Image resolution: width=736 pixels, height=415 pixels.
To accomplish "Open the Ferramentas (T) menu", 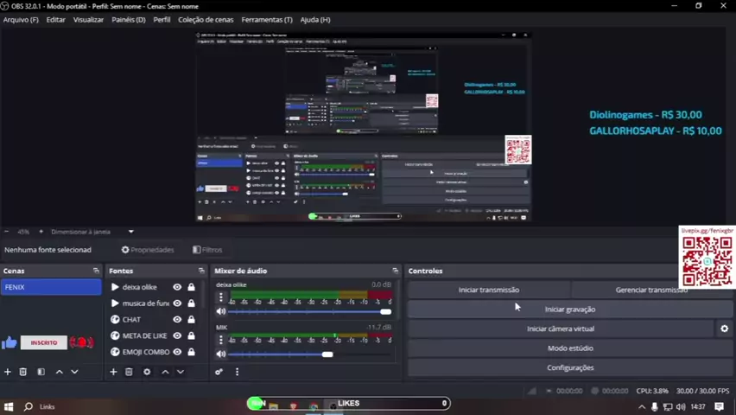I will pyautogui.click(x=266, y=19).
